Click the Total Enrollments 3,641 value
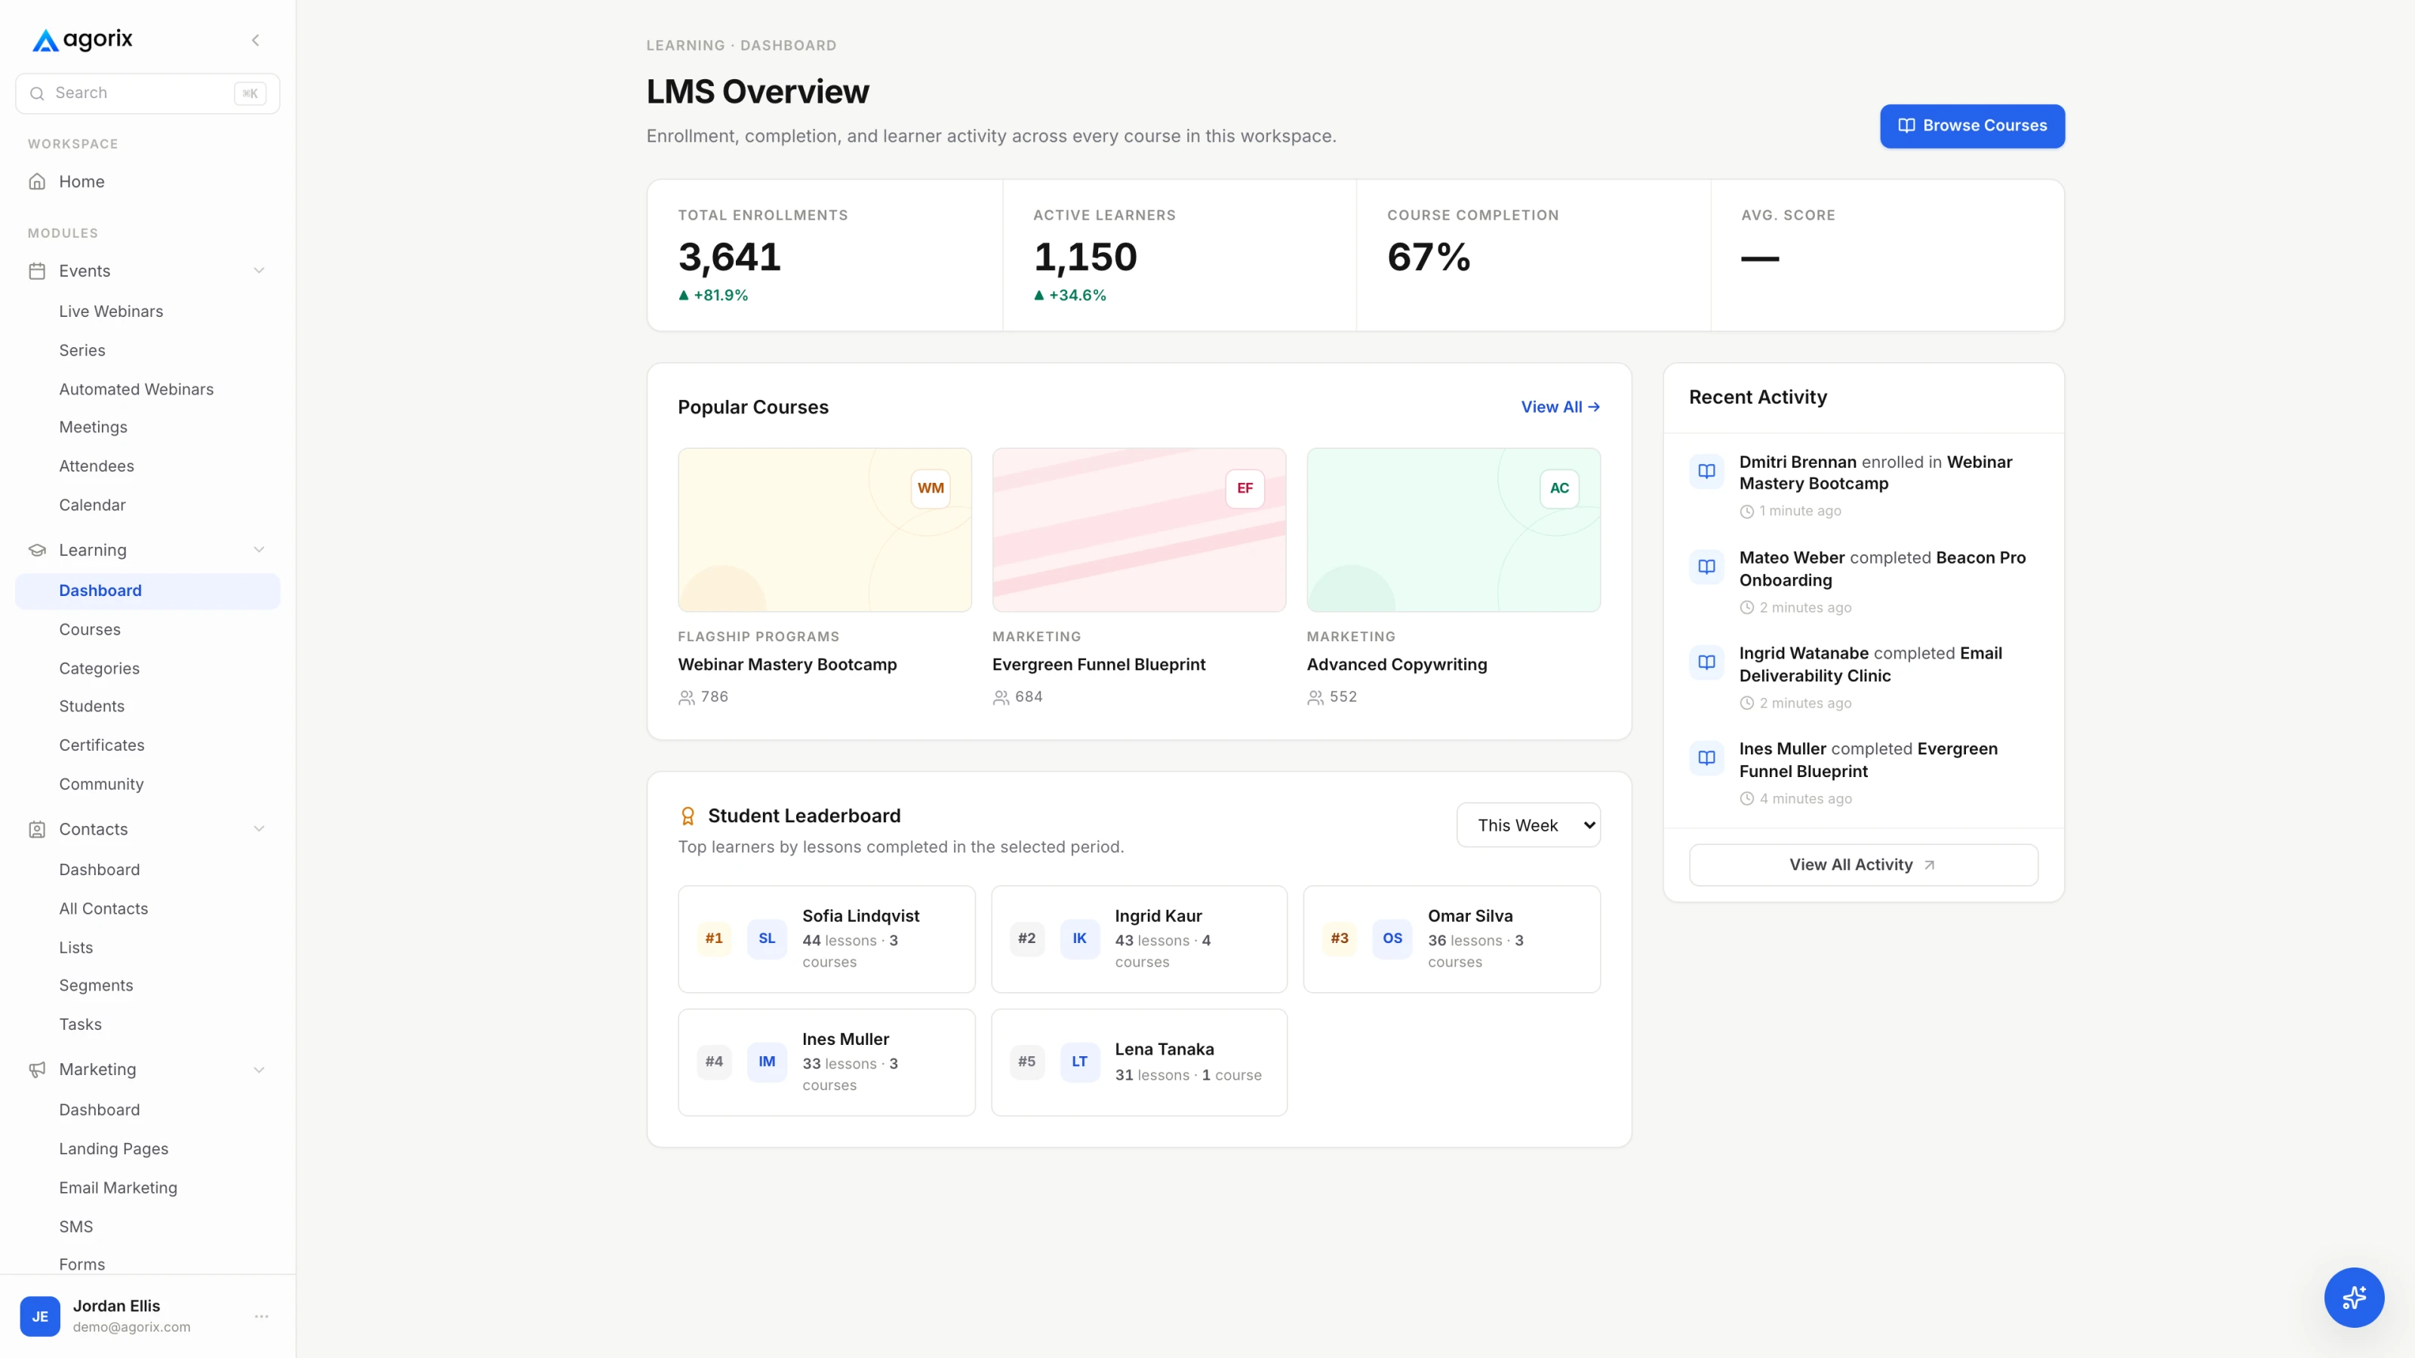2415x1358 pixels. coord(729,257)
